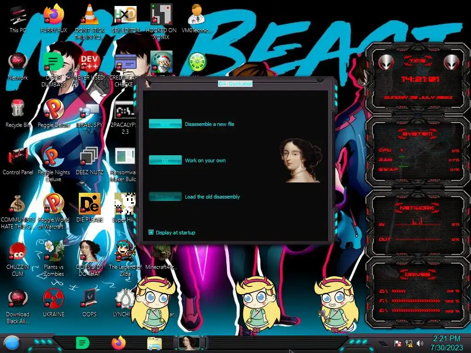The image size is (471, 353).
Task: Select the HxD hex editor desktop icon
Action: [x=125, y=19]
